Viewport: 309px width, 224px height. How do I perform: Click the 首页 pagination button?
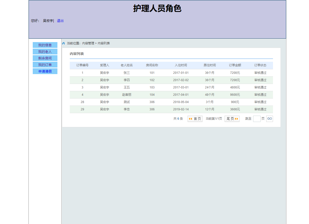click(x=195, y=118)
